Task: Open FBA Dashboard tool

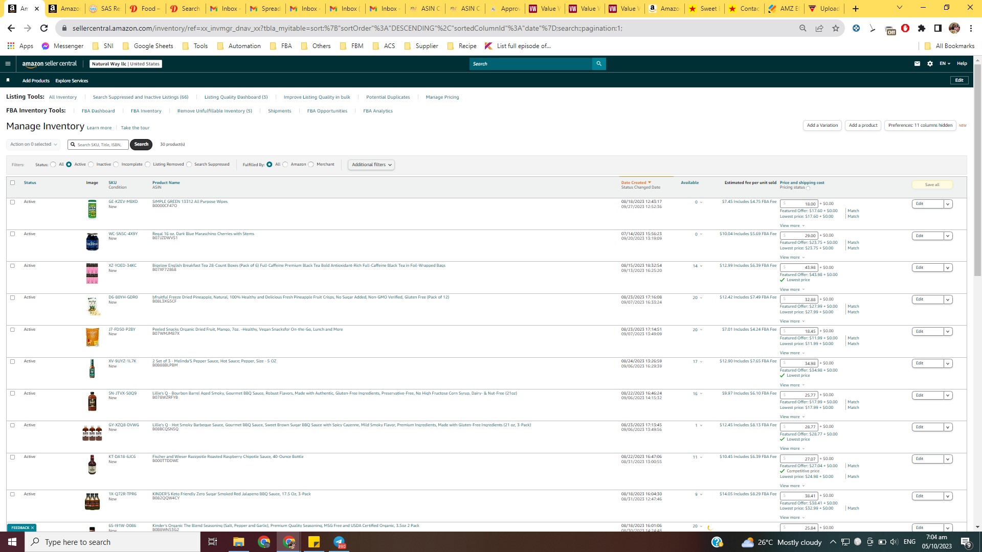Action: point(98,111)
